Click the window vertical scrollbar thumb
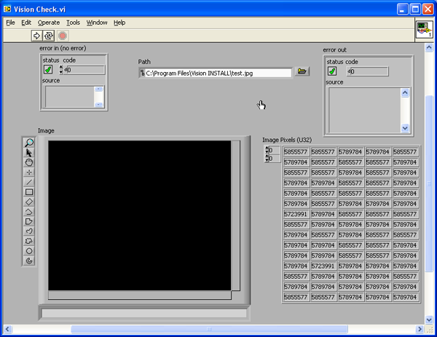 (429, 183)
